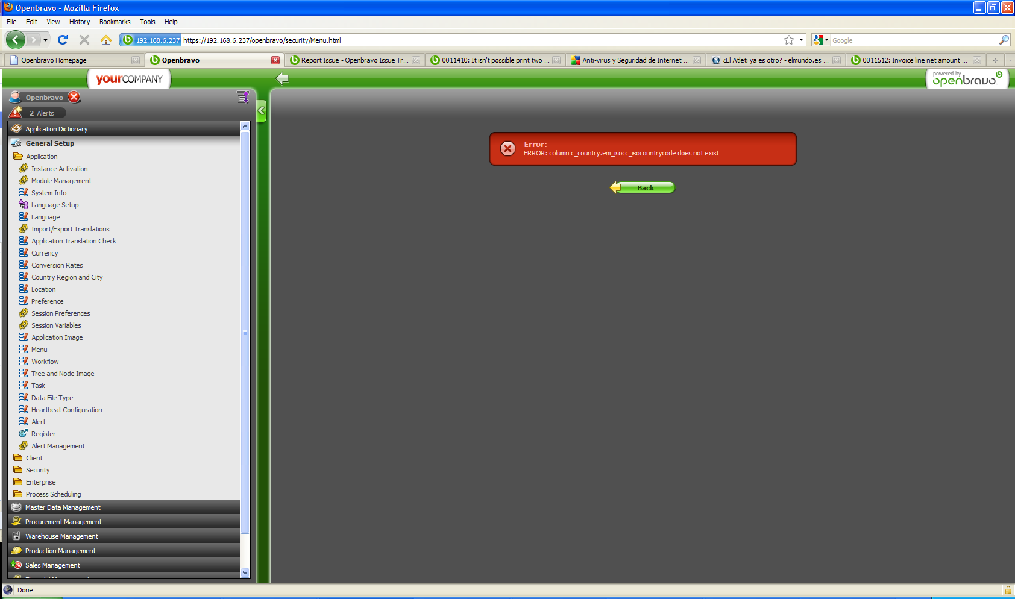Screen dimensions: 1015x599
Task: Open the 2 Alerts link
Action: point(42,113)
